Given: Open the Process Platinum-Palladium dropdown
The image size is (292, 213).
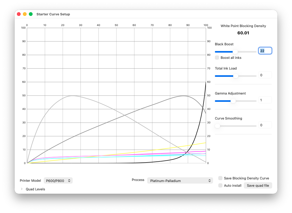Looking at the screenshot, I should coord(180,181).
